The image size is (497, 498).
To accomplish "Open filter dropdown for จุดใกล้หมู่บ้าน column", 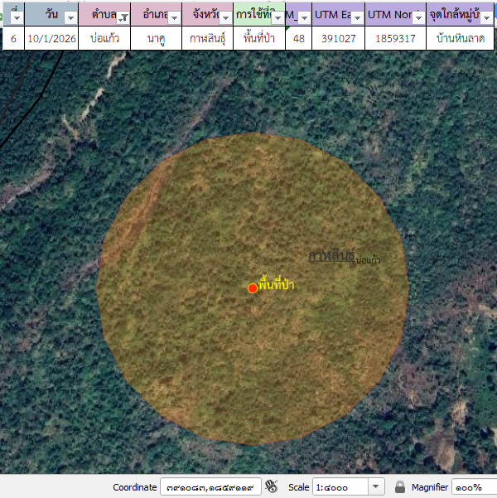I will tap(486, 17).
